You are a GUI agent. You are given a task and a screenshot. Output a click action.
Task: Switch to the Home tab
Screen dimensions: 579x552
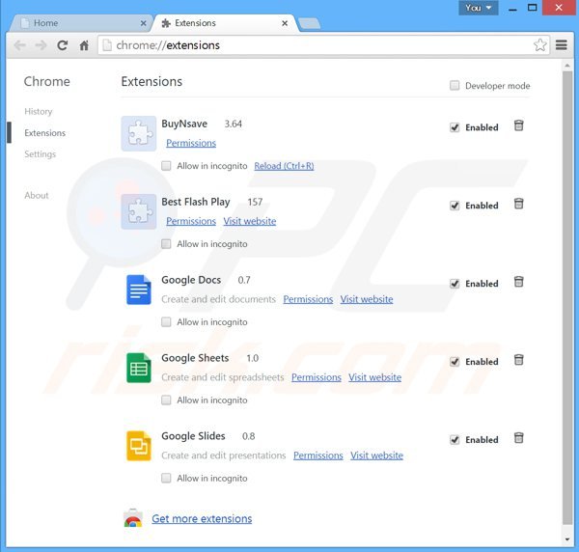(79, 23)
